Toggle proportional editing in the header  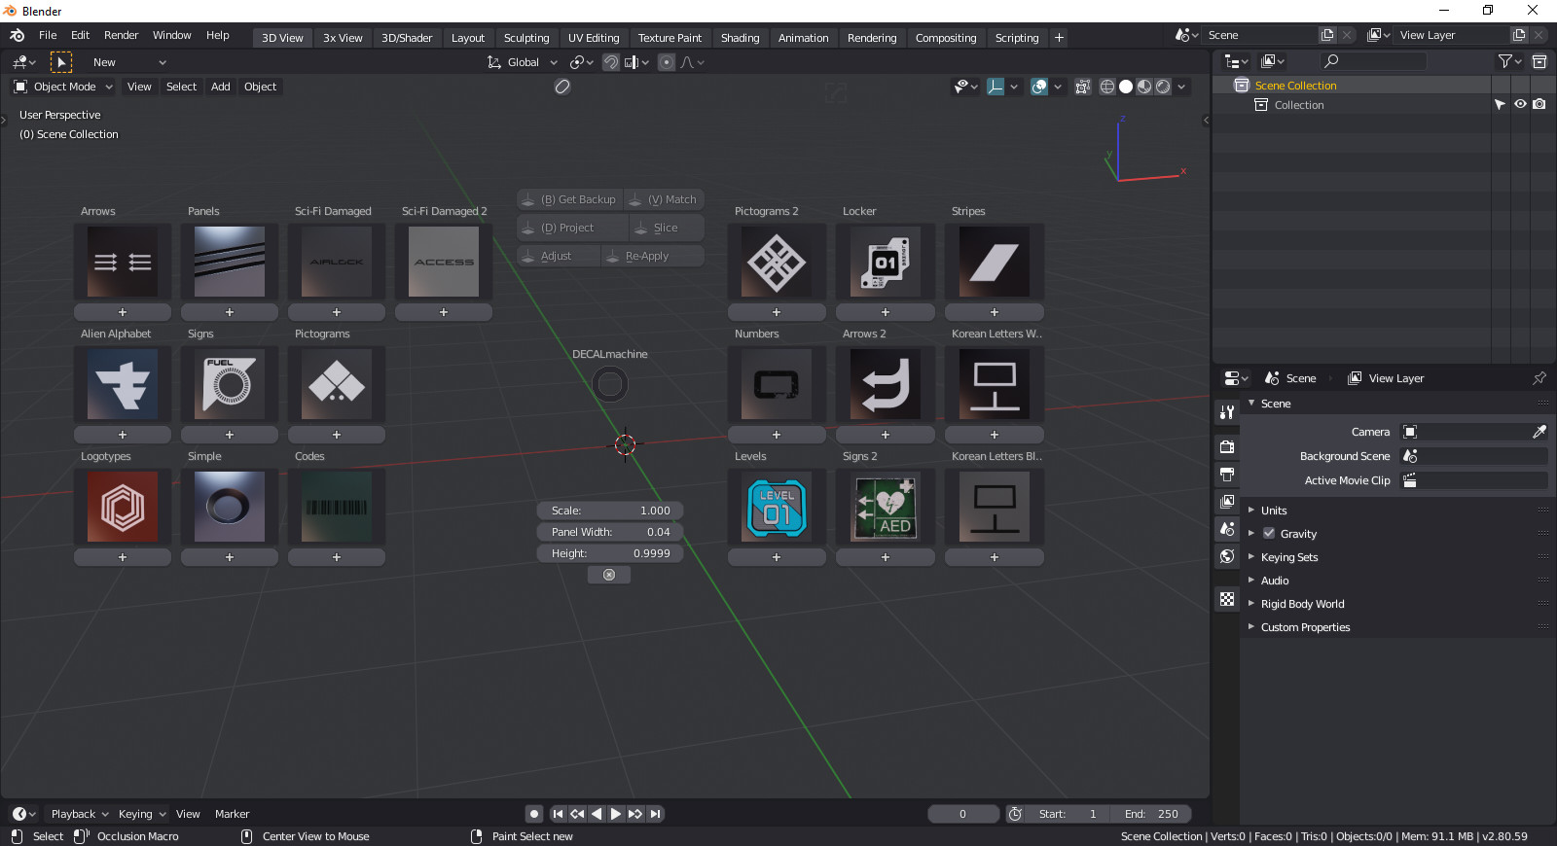coord(667,62)
